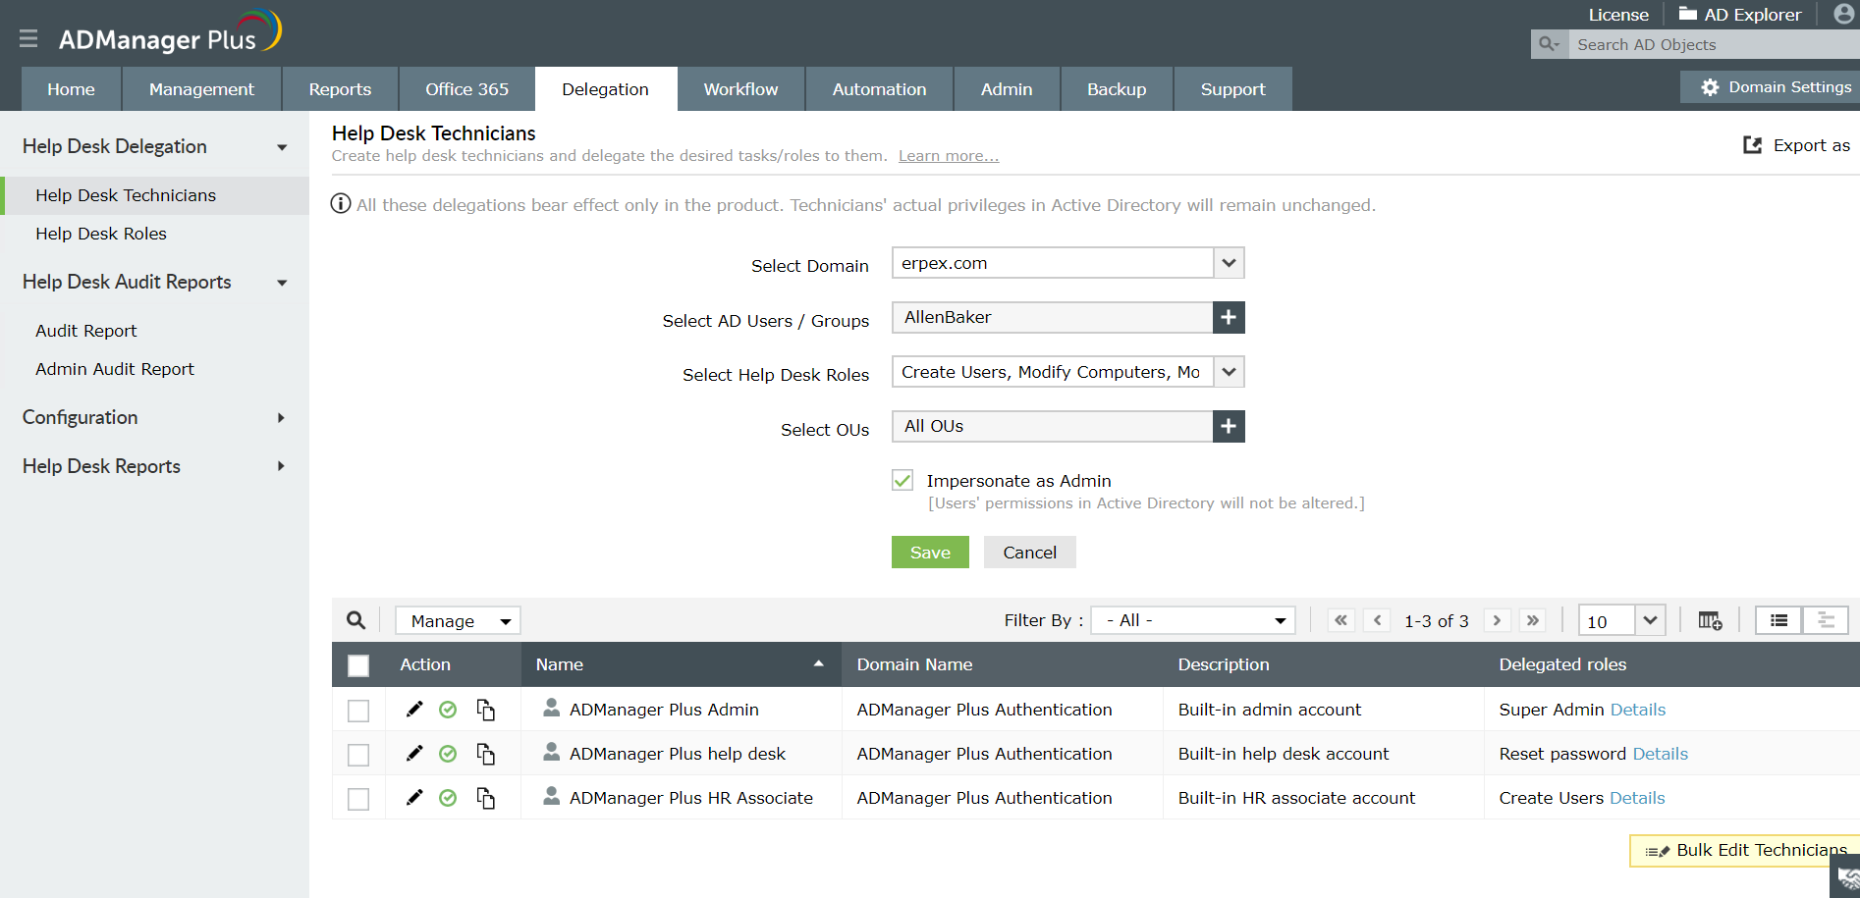This screenshot has width=1860, height=898.
Task: Open the Select Domain dropdown
Action: pyautogui.click(x=1068, y=263)
